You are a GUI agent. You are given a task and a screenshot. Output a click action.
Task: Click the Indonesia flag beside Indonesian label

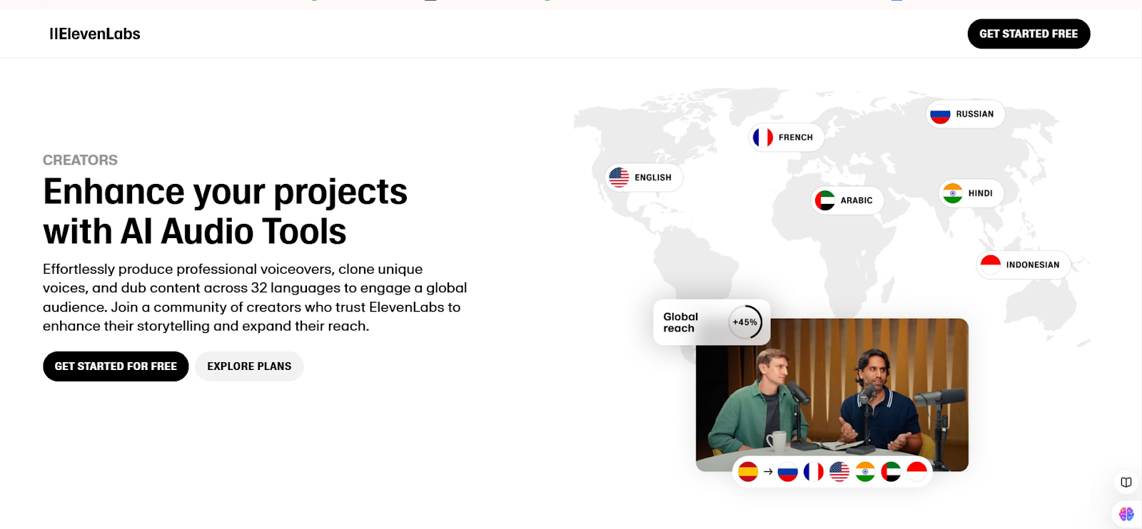(991, 264)
